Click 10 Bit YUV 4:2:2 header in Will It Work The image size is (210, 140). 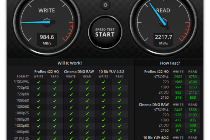point(111,72)
